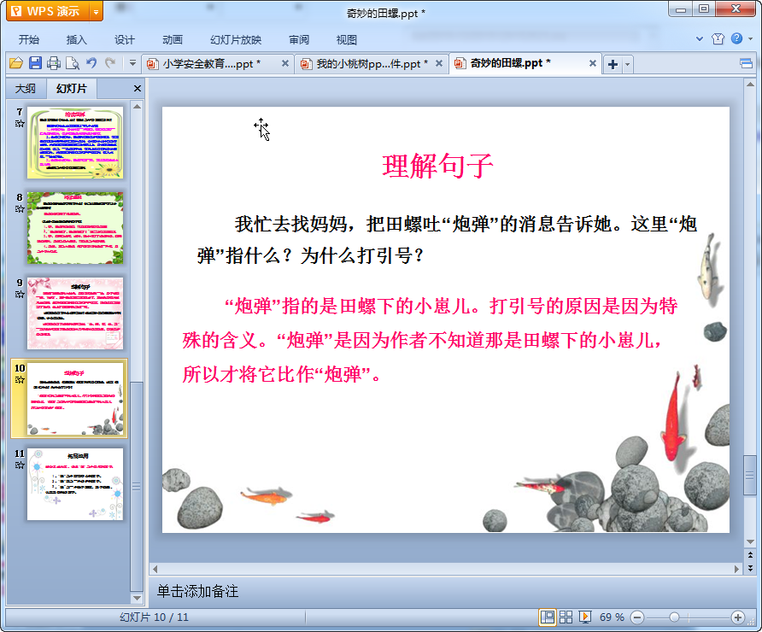This screenshot has height=632, width=762.
Task: Click horizontal scrollbar left arrow
Action: coord(155,569)
